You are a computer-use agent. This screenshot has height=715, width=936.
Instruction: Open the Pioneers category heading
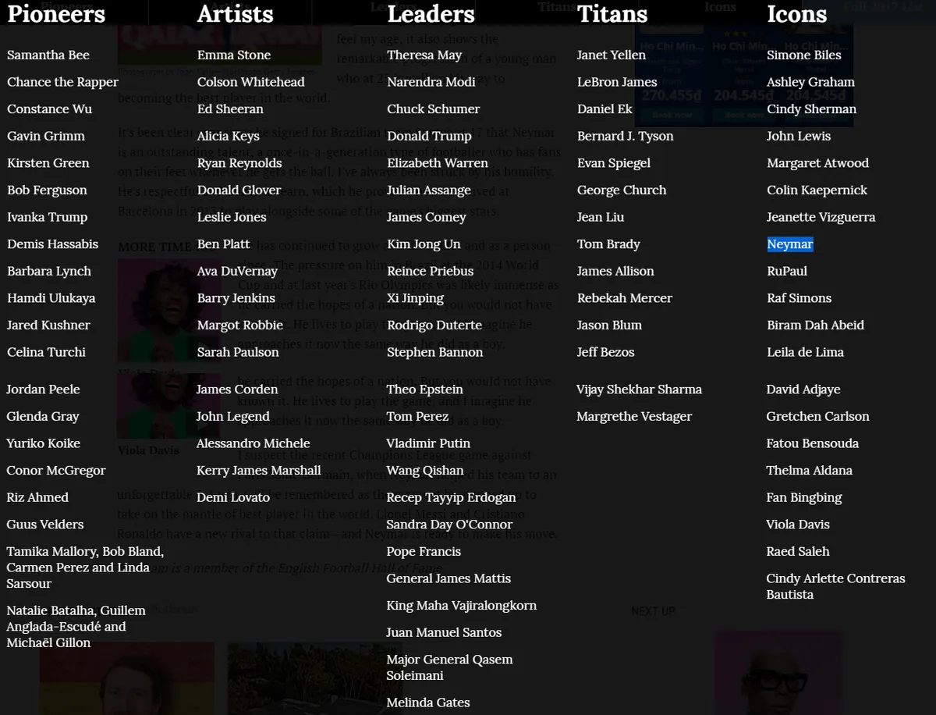(56, 14)
